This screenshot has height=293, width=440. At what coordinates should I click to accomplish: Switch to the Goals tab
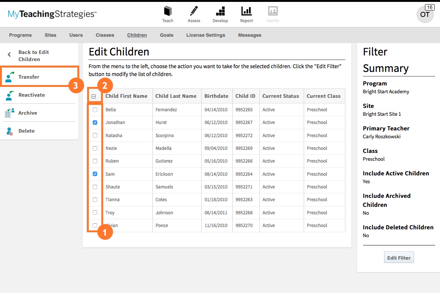(166, 35)
